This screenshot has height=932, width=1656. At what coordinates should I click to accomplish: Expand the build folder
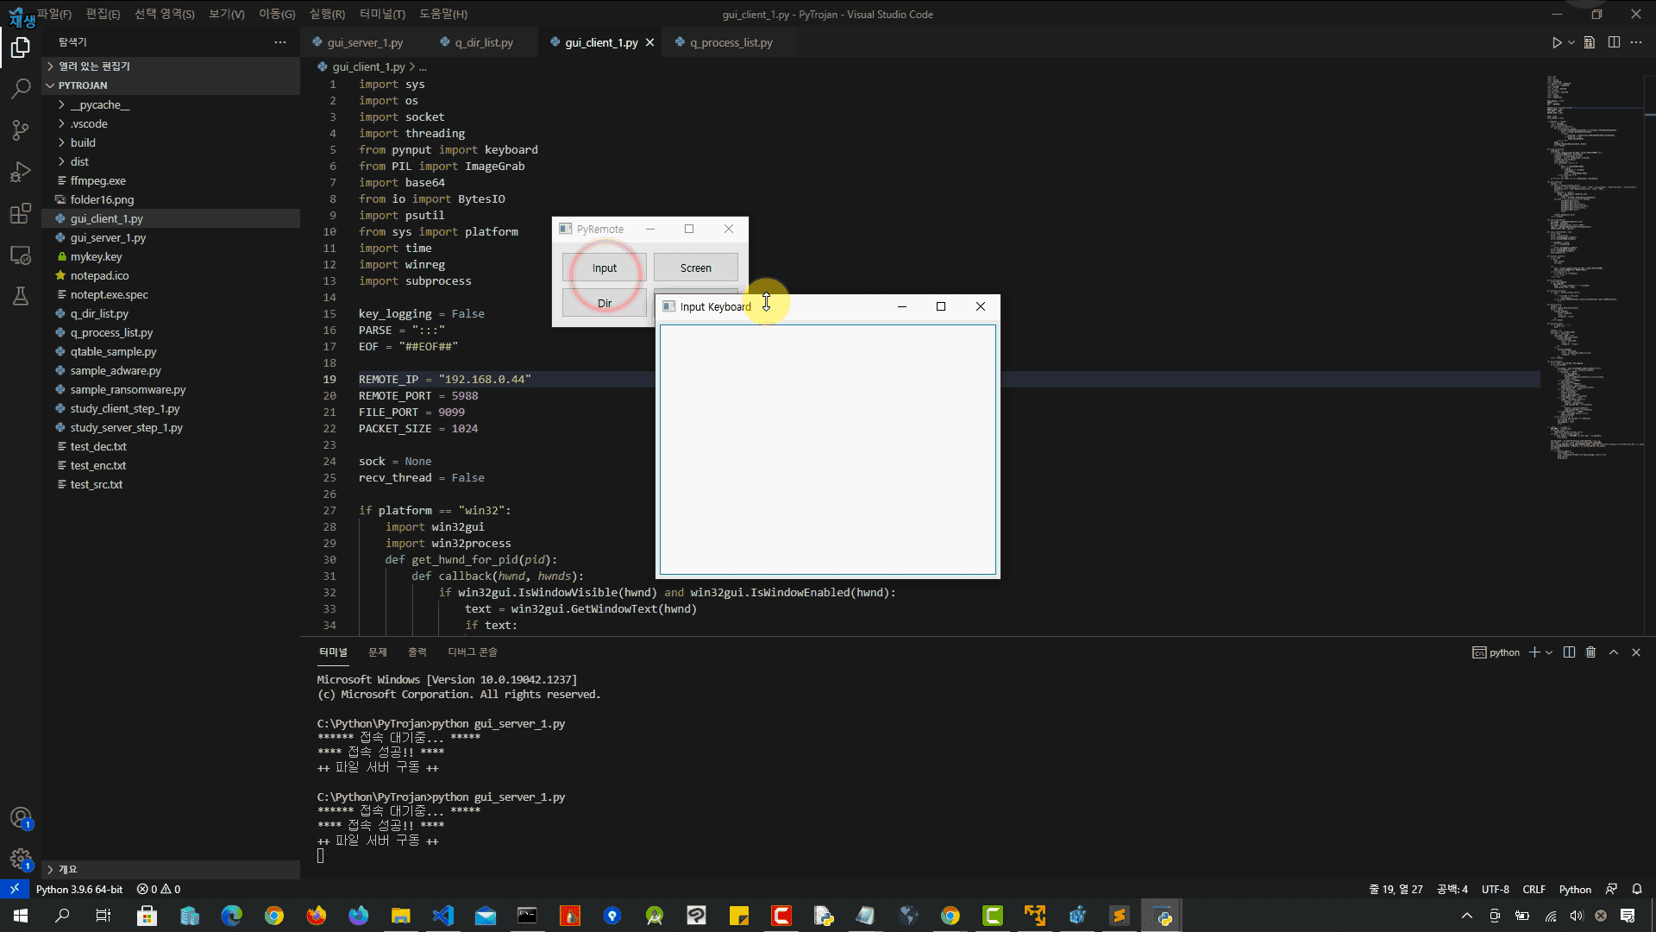pyautogui.click(x=83, y=142)
